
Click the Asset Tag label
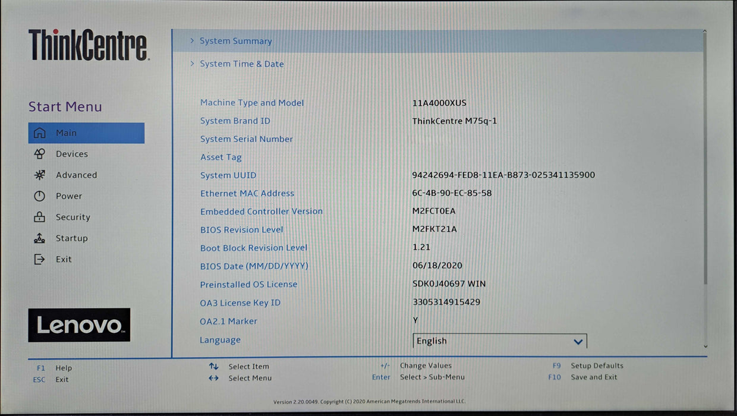tap(221, 157)
